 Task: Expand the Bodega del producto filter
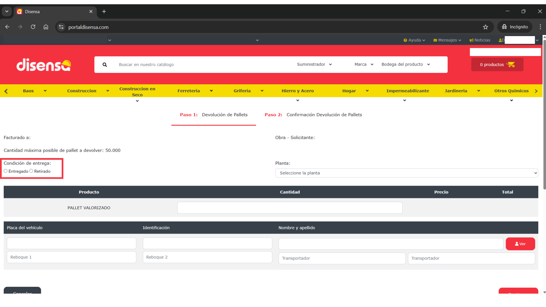tap(406, 65)
